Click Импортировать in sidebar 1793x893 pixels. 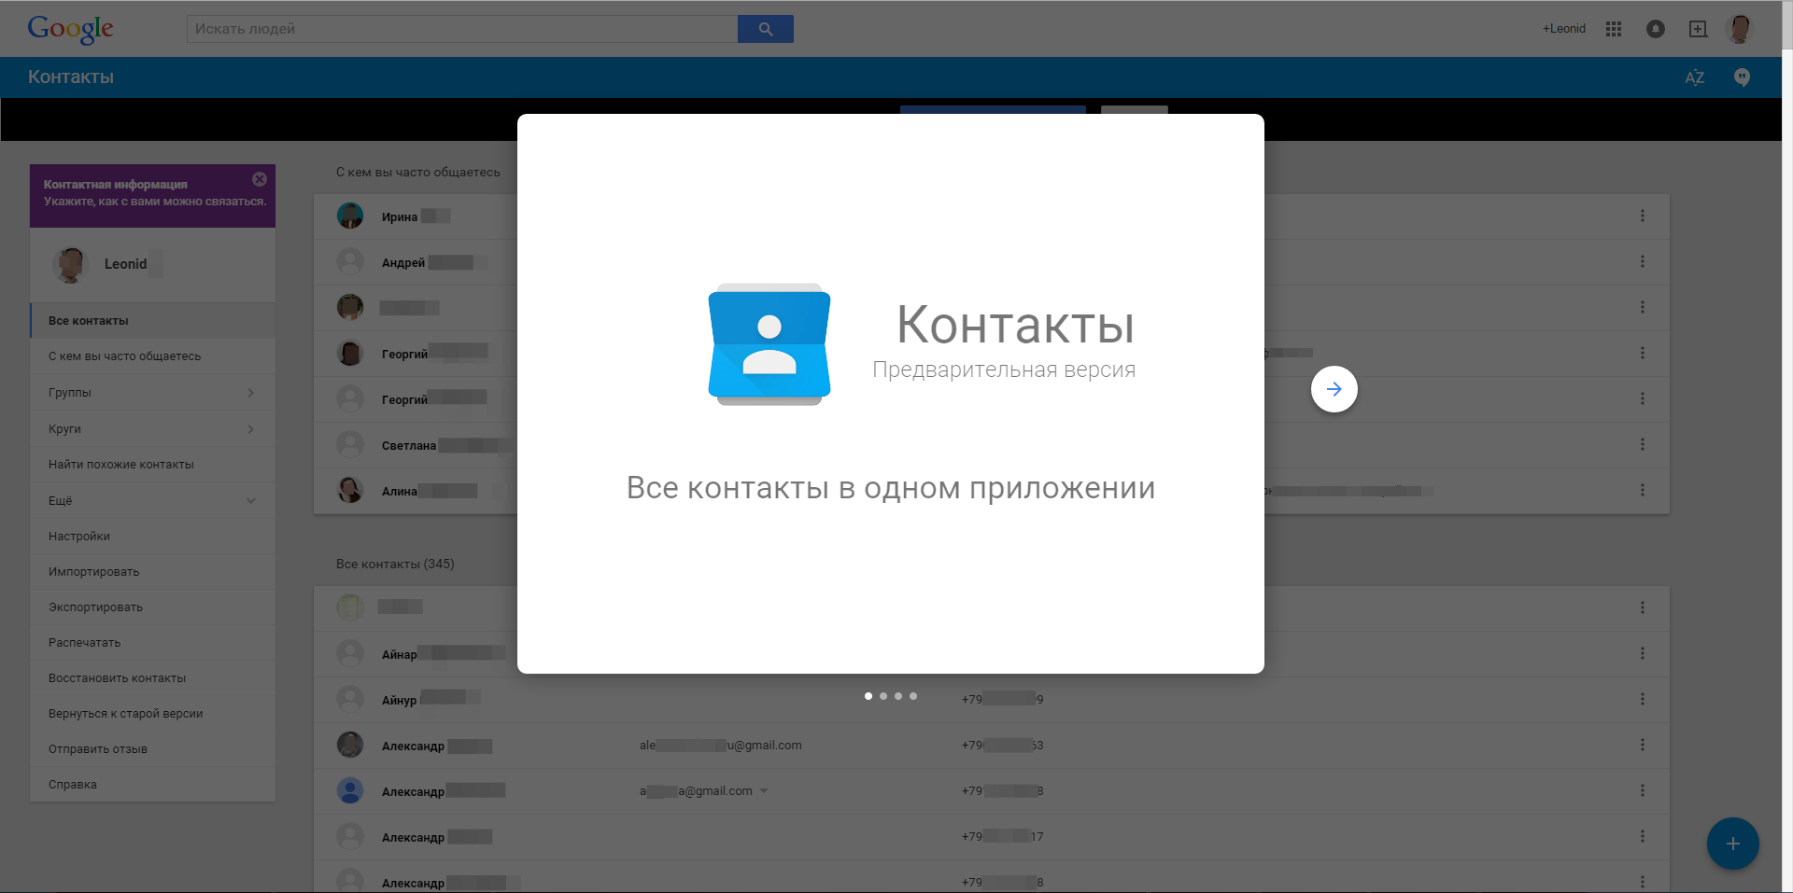(152, 572)
